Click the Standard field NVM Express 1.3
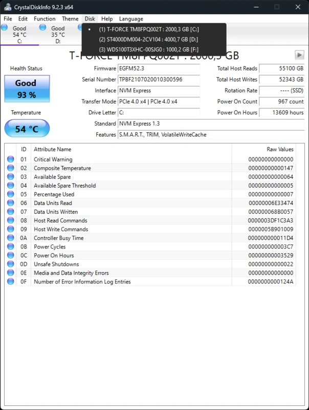The image size is (309, 410). click(211, 124)
